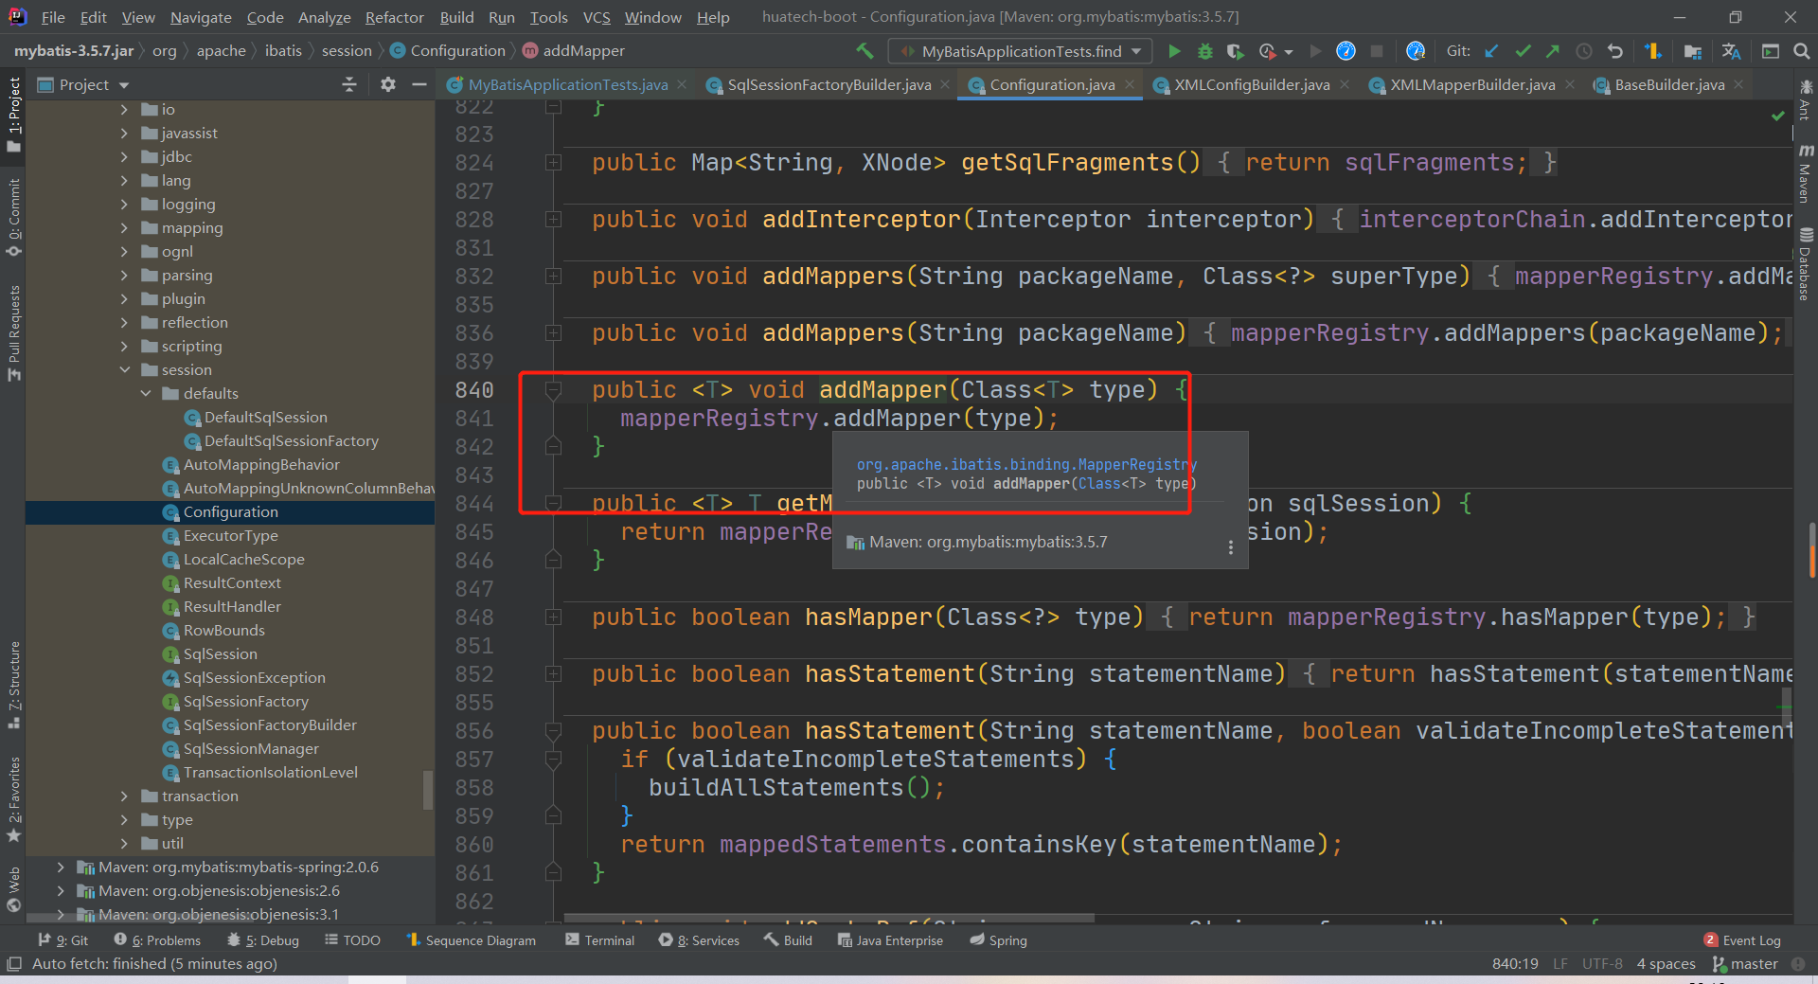Open the Event Log
The height and width of the screenshot is (984, 1818).
[1742, 940]
